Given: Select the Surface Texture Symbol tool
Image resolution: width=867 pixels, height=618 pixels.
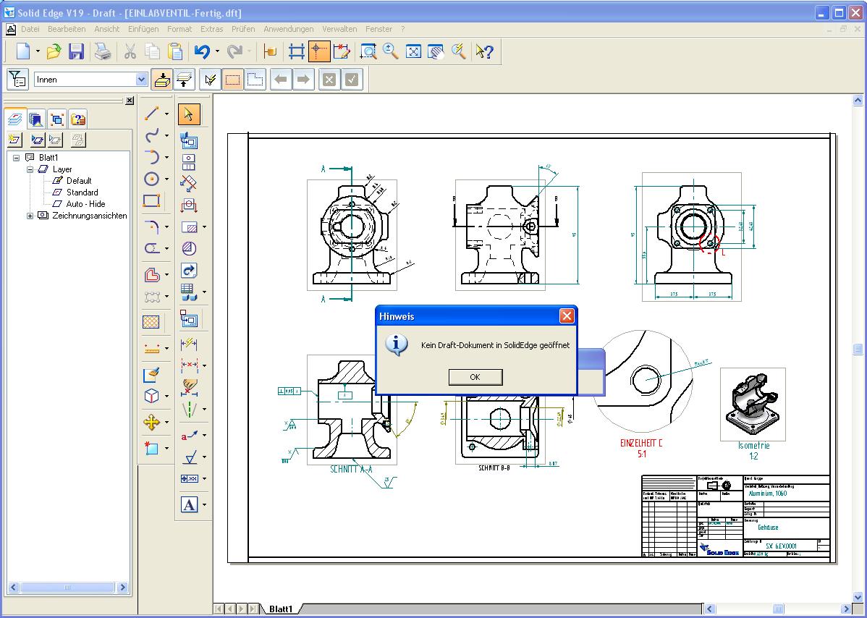Looking at the screenshot, I should coord(189,457).
